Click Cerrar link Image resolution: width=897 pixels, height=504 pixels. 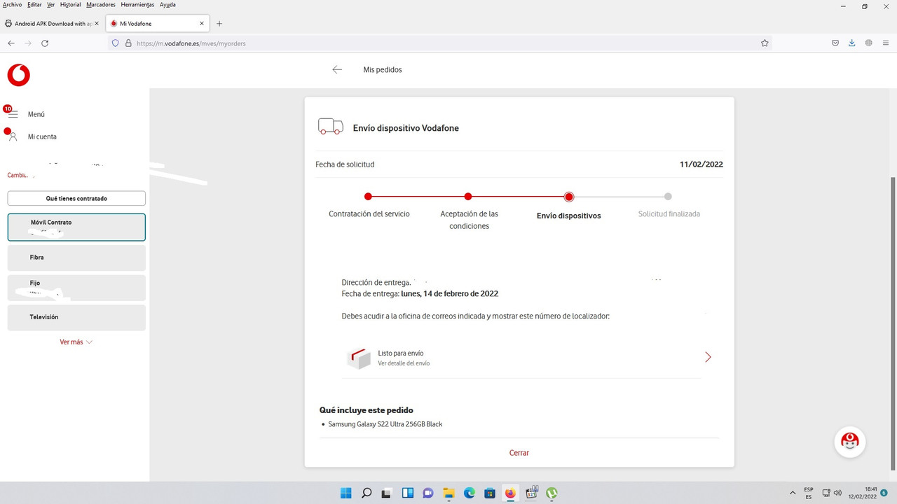pos(519,453)
